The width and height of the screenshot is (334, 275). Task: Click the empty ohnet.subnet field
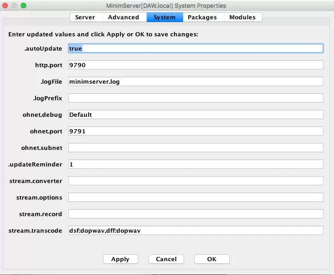pos(195,148)
